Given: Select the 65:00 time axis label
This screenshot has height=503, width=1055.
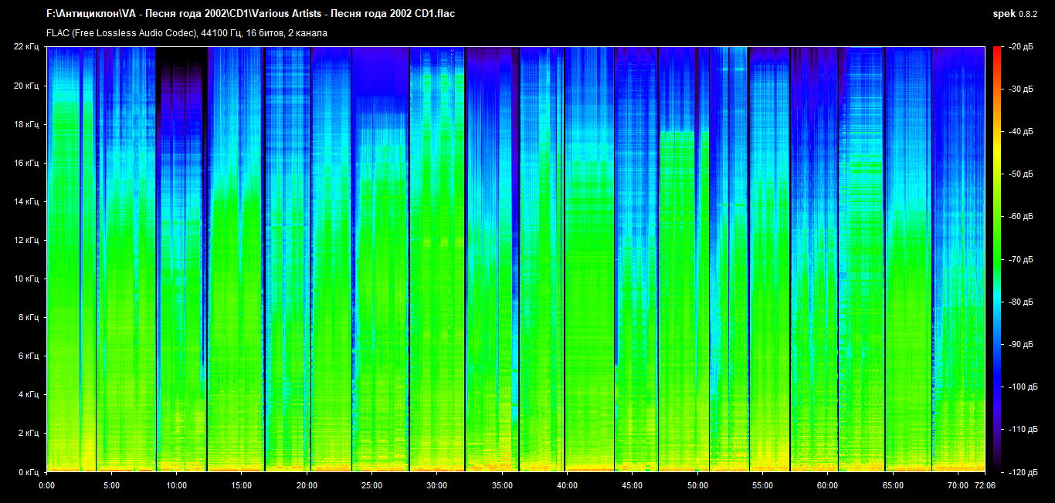Looking at the screenshot, I should pos(892,486).
